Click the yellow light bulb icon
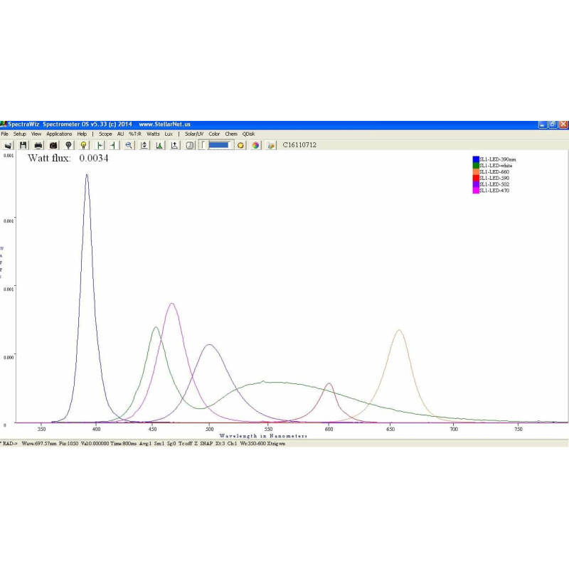Viewport: 569px width, 569px height. click(x=83, y=145)
